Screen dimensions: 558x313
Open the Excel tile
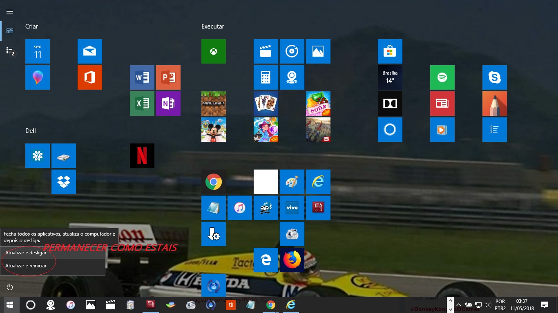(142, 104)
